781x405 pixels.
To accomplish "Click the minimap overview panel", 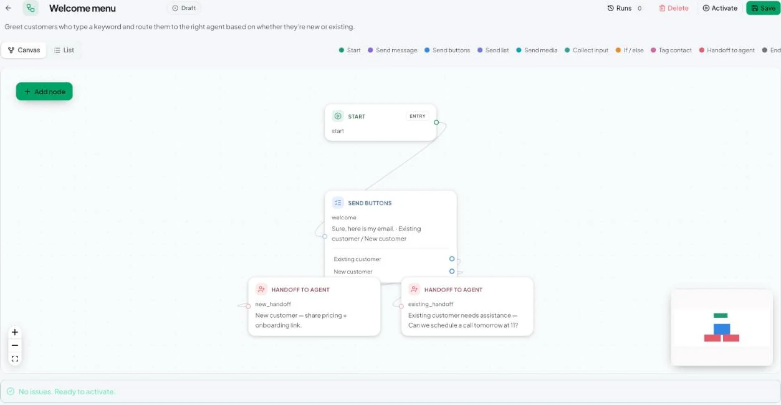I will pyautogui.click(x=722, y=327).
